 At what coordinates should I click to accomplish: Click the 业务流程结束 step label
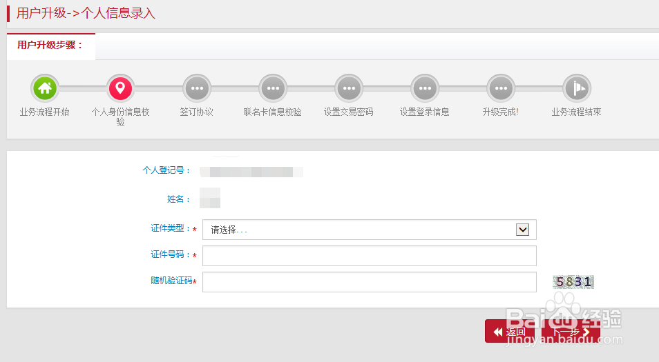pos(577,112)
